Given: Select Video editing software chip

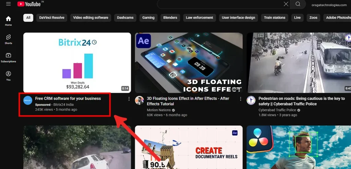Looking at the screenshot, I should pos(90,18).
